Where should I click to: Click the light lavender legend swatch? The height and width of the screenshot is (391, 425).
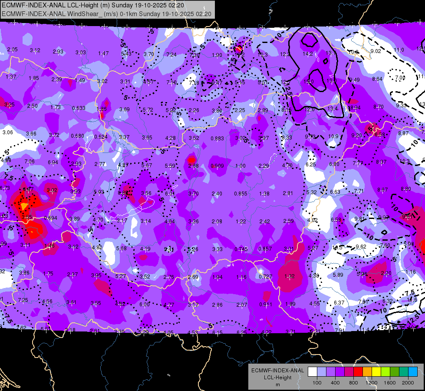(x=322, y=372)
